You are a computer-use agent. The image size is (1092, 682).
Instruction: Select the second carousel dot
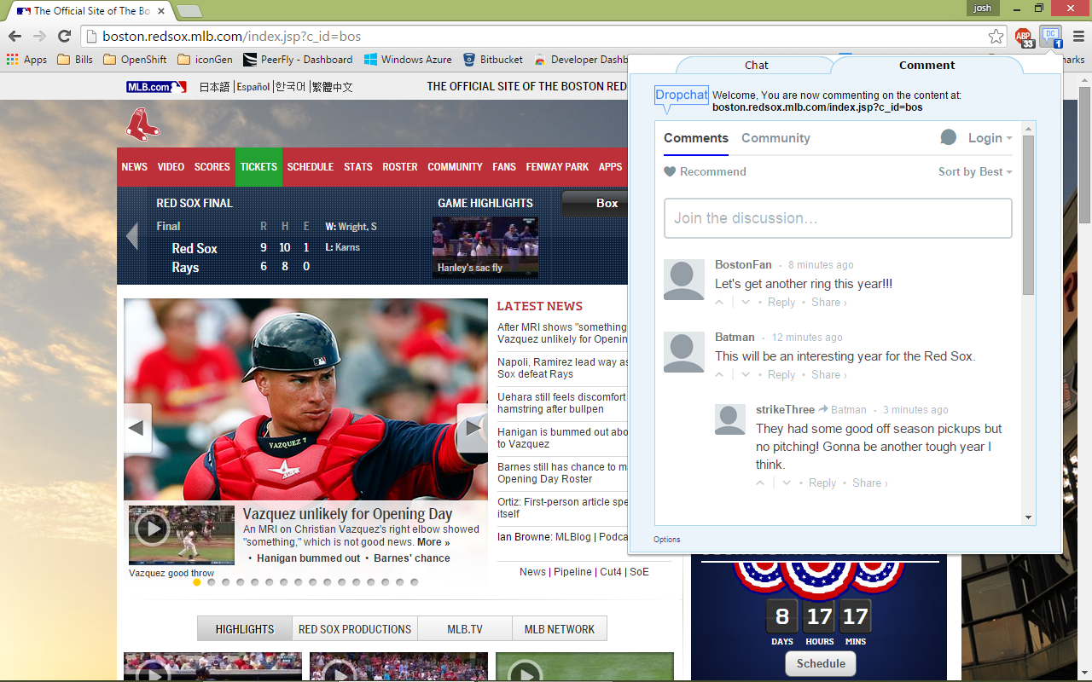212,582
